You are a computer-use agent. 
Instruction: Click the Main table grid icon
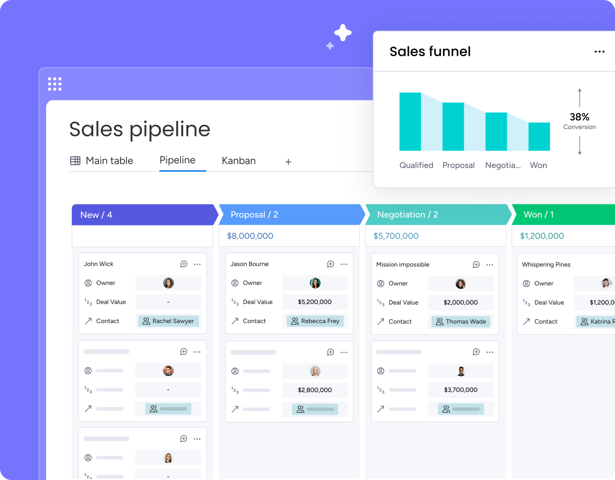[75, 161]
